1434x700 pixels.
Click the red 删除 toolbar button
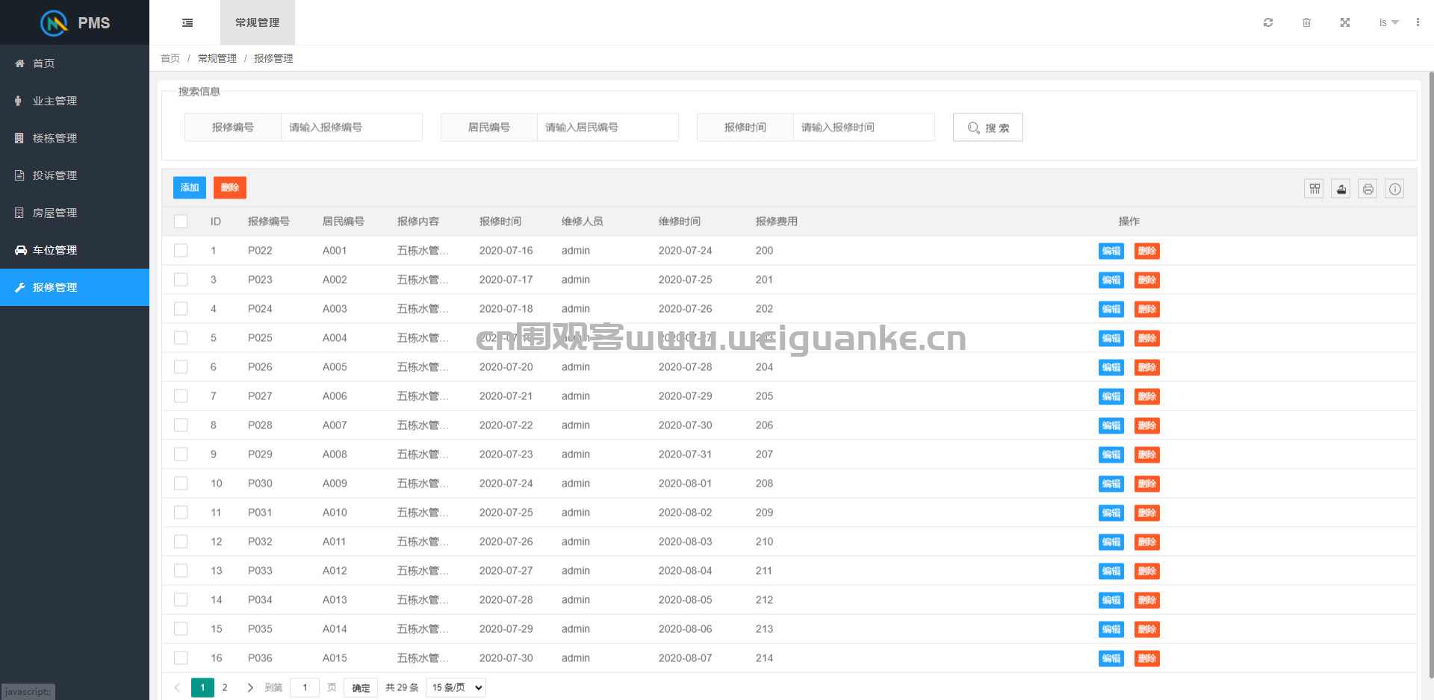230,188
